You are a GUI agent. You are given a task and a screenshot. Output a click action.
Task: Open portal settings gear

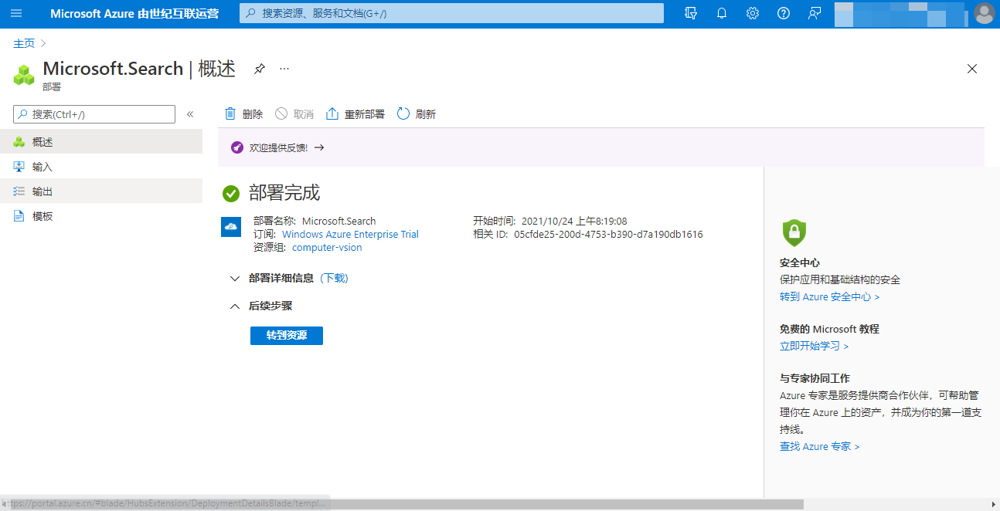click(x=753, y=13)
